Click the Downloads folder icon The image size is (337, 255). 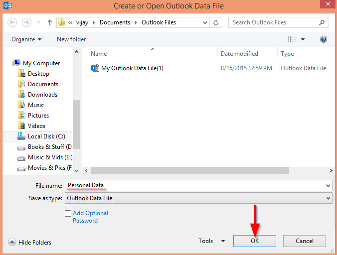[21, 95]
